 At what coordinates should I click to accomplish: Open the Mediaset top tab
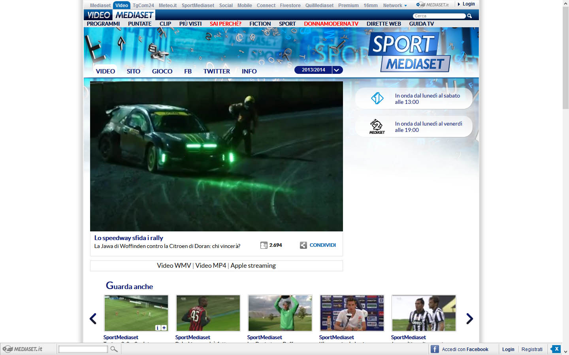100,6
